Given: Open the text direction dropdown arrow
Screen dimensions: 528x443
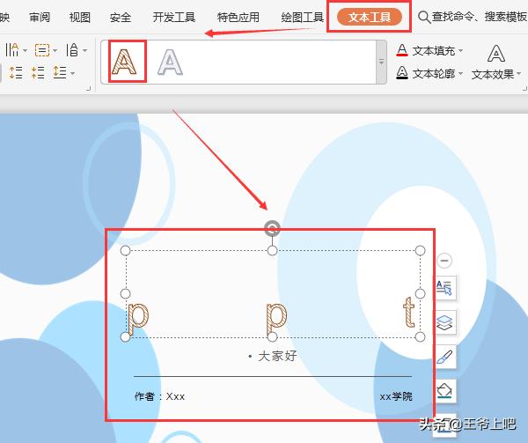Looking at the screenshot, I should click(25, 50).
